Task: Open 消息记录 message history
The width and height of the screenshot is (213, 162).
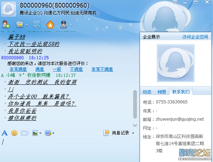Action: pyautogui.click(x=120, y=133)
